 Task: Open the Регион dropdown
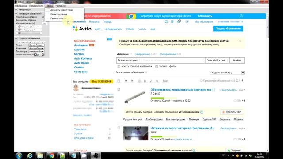coord(36,45)
